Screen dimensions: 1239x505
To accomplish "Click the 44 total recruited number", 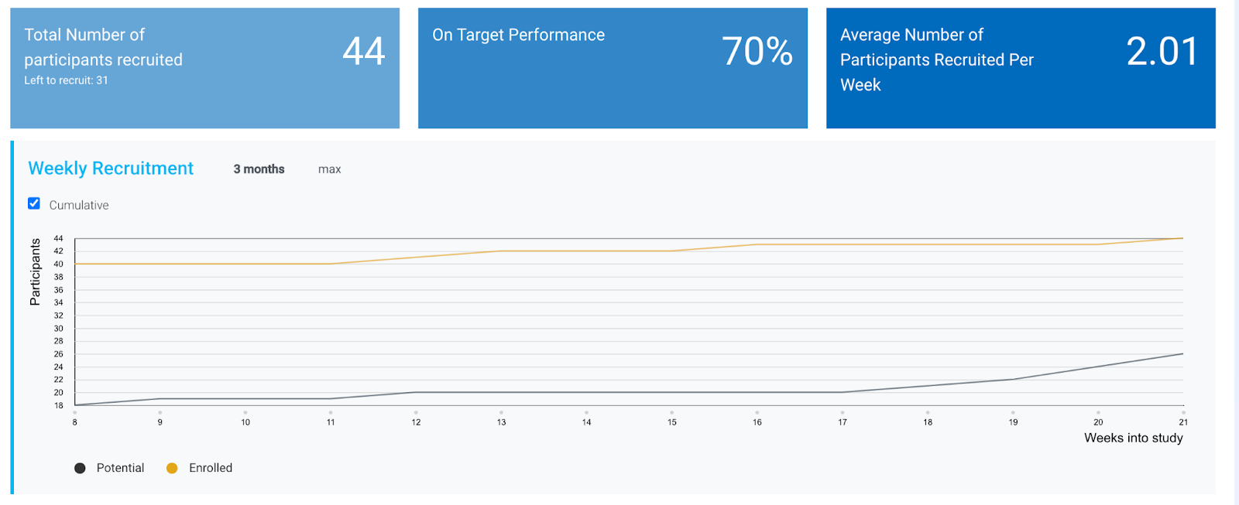I will [363, 52].
